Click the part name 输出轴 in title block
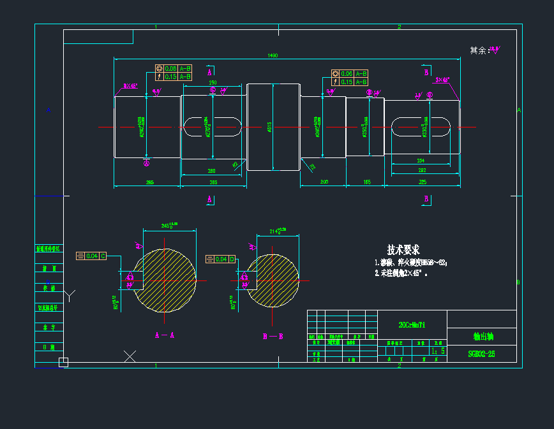554x429 pixels. 483,336
